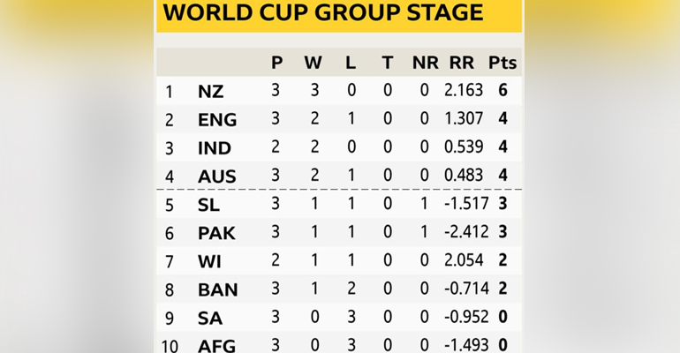Click the ENG team name

tap(217, 119)
